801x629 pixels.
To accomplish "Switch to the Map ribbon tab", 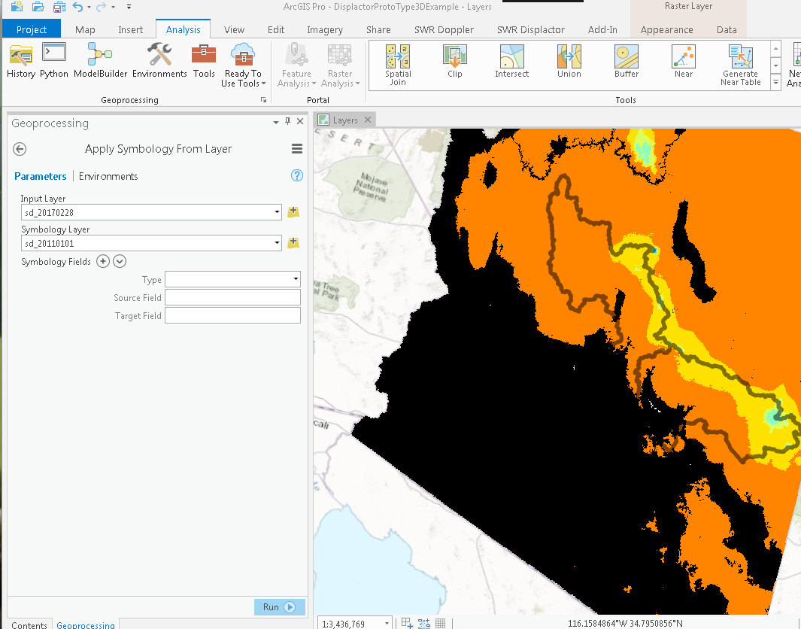I will (x=85, y=29).
